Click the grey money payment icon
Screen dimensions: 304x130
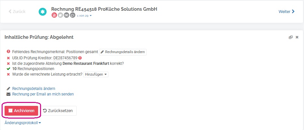[66, 15]
